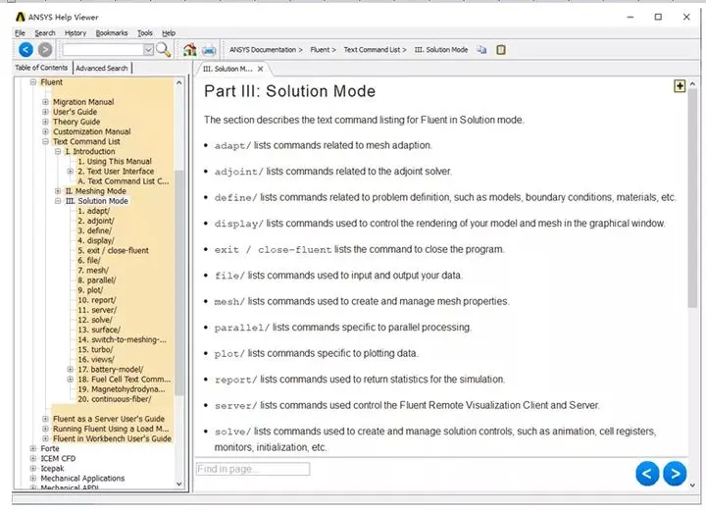Image resolution: width=706 pixels, height=510 pixels.
Task: Switch to the Table of Contents tab
Action: pyautogui.click(x=41, y=68)
